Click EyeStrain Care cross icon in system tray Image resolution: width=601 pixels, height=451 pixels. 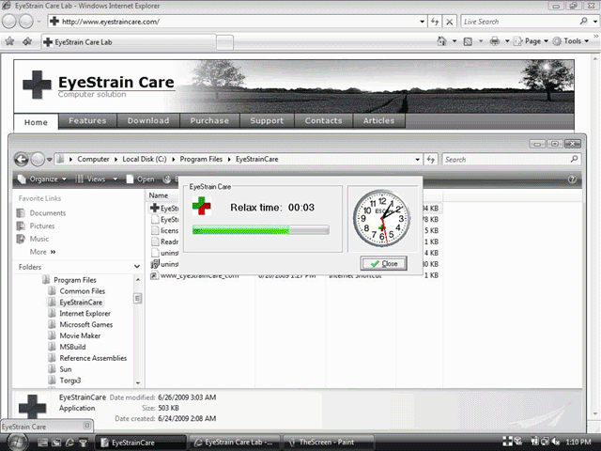pos(507,442)
